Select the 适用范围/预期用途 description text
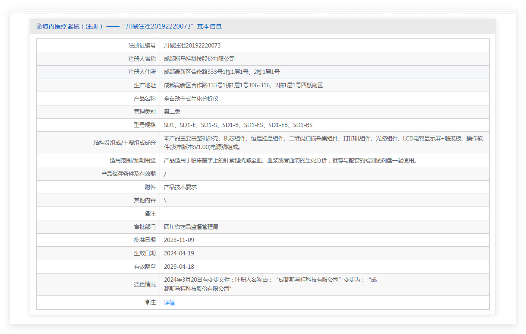The height and width of the screenshot is (334, 526). 290,161
